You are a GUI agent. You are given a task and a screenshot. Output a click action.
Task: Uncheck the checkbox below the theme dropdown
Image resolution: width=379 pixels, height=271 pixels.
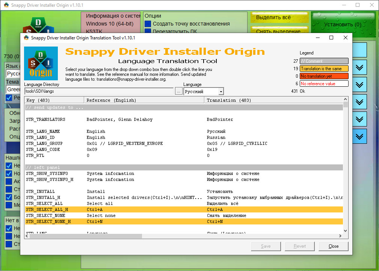pyautogui.click(x=9, y=98)
